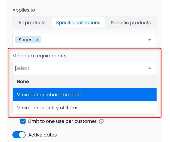This screenshot has height=142, width=170.
Task: Focus the Minimum requirements Select field
Action: tap(79, 68)
